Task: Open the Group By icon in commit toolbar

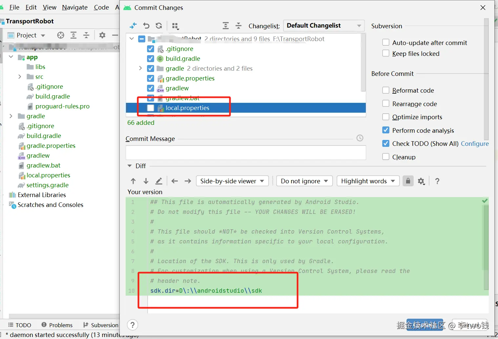Action: (176, 26)
